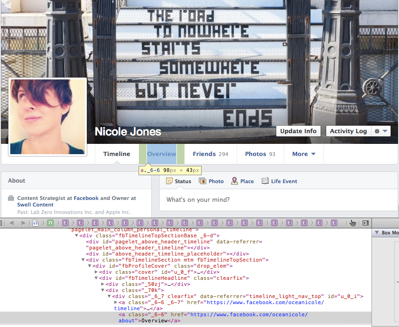Click the document root icon in breadcrumb

pyautogui.click(x=35, y=223)
